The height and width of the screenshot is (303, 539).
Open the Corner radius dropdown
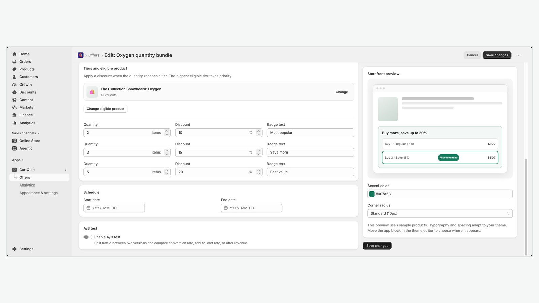(x=440, y=213)
